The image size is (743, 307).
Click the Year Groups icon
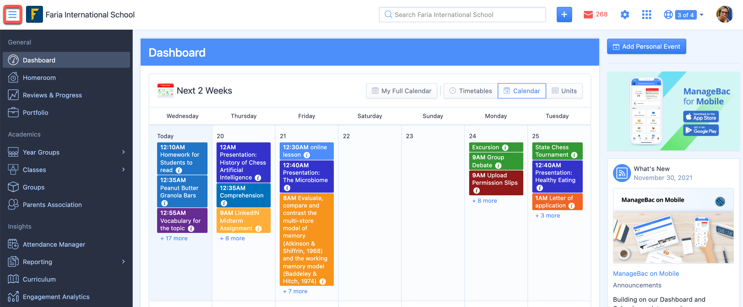pyautogui.click(x=13, y=152)
